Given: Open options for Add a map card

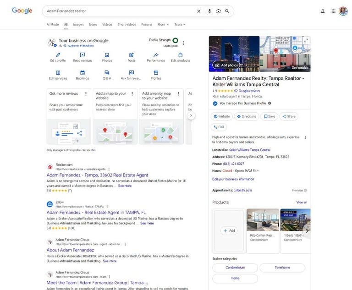Looking at the screenshot, I should (132, 93).
